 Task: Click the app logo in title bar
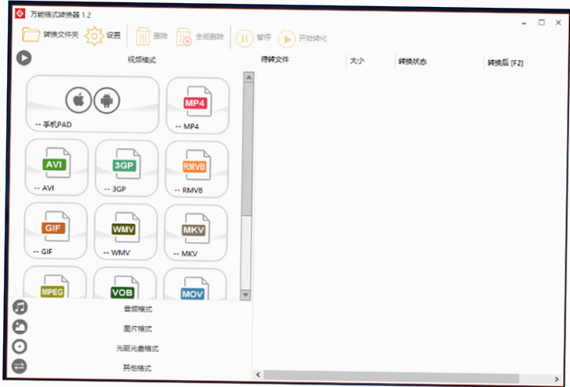pyautogui.click(x=20, y=13)
